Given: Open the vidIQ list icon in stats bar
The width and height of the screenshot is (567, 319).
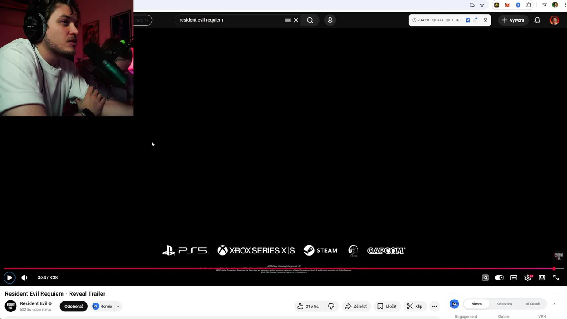Looking at the screenshot, I should [475, 20].
